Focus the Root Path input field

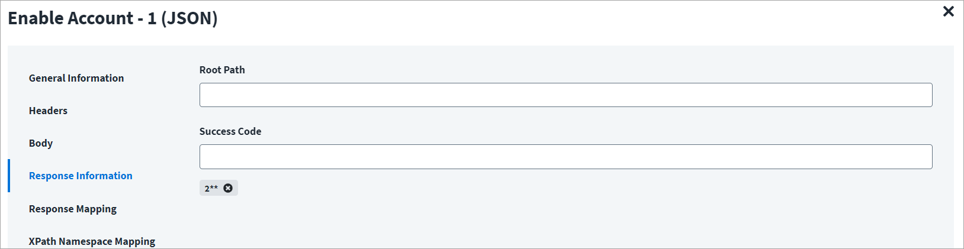tap(565, 95)
